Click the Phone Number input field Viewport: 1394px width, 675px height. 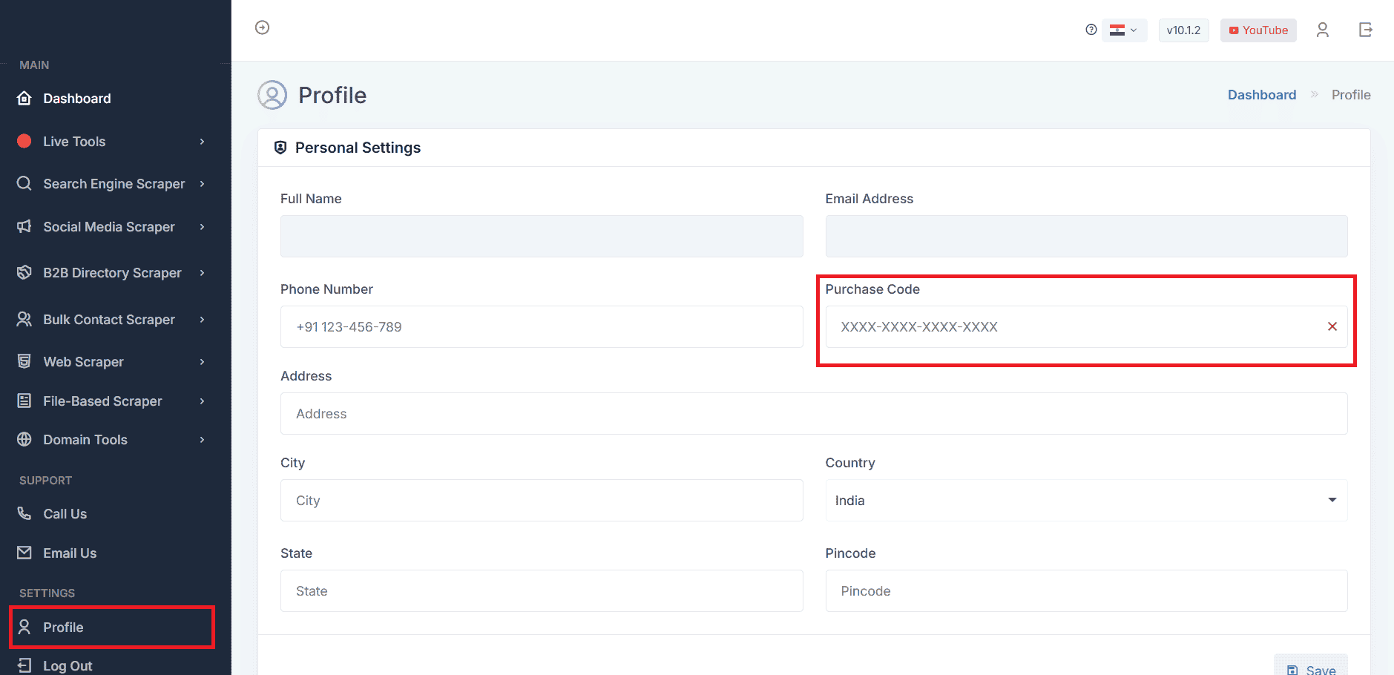[541, 327]
